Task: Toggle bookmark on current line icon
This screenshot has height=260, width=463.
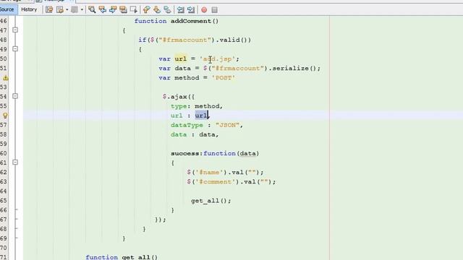Action: 167,9
